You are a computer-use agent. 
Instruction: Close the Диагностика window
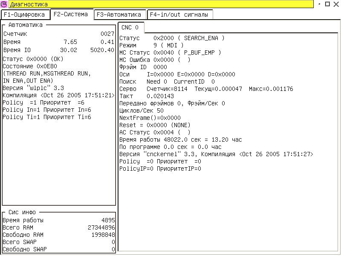335,4
